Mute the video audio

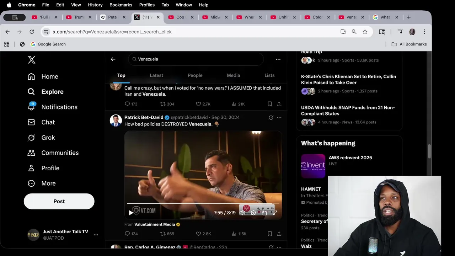click(x=242, y=213)
